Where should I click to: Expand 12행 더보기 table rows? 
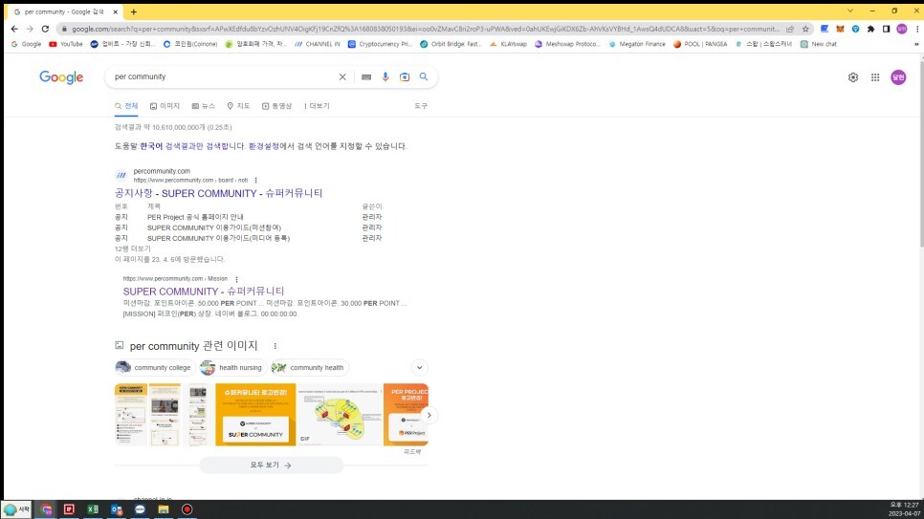[133, 249]
